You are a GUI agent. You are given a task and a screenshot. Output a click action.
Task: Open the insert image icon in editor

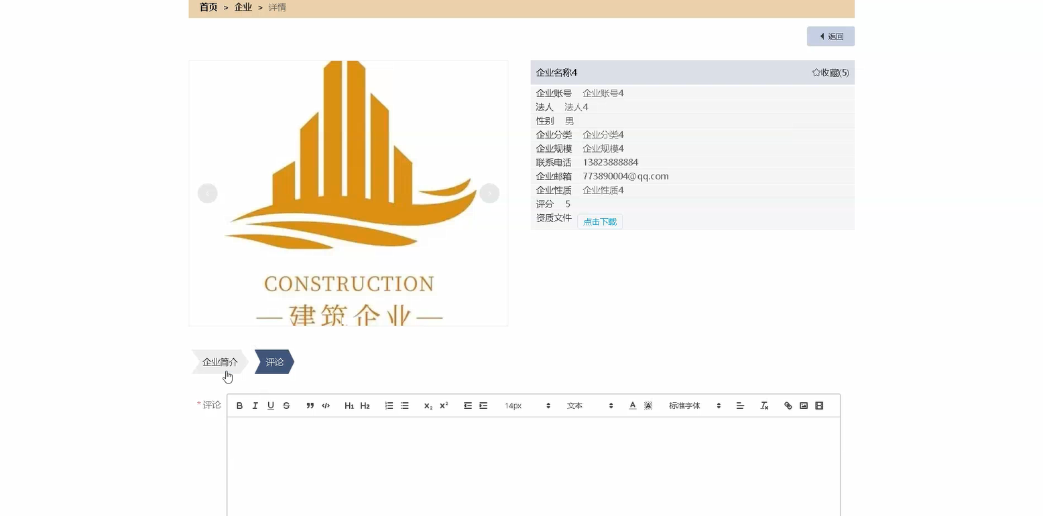pyautogui.click(x=803, y=405)
